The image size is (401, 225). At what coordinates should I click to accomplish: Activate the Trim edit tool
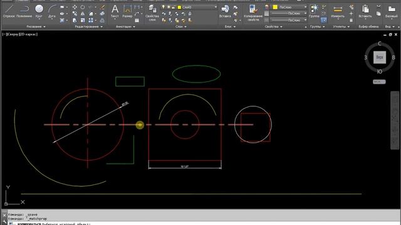(90, 7)
